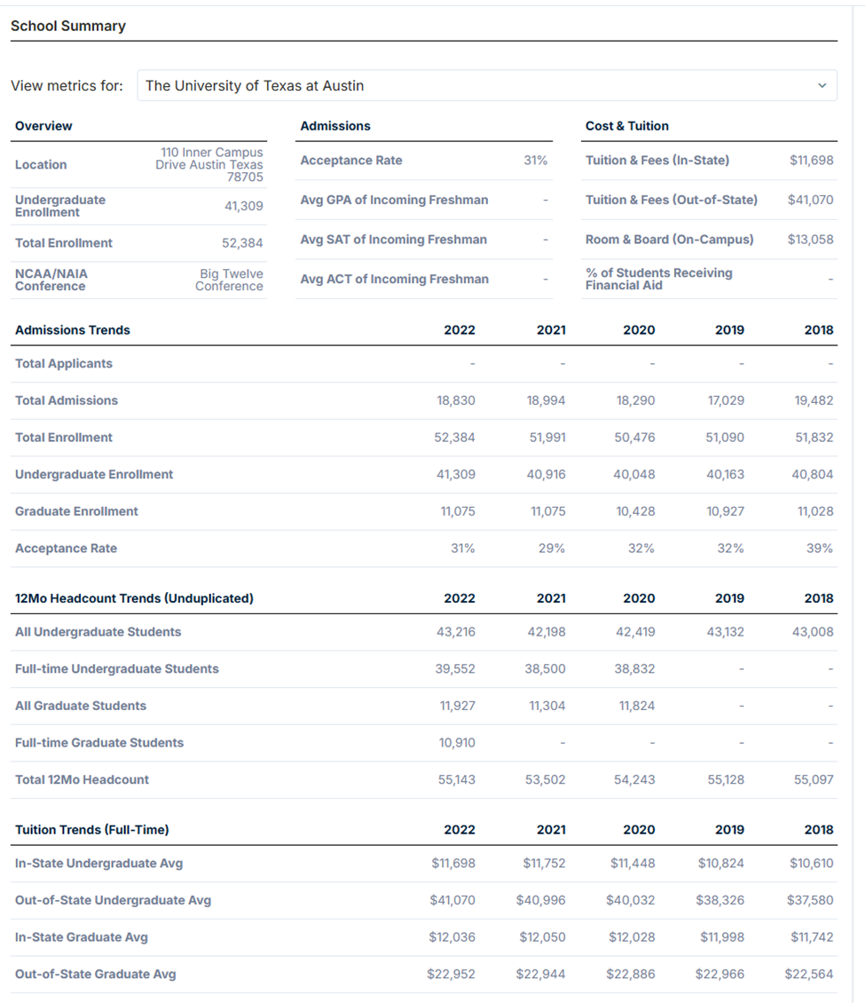Click In-State Undergraduate Avg 2018 value $10,610

(811, 864)
